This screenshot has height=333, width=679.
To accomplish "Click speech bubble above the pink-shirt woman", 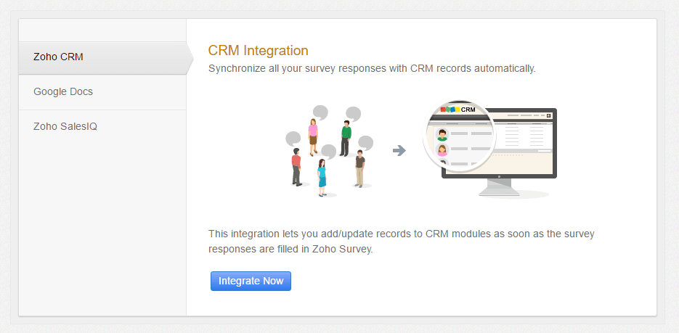I will pyautogui.click(x=320, y=113).
